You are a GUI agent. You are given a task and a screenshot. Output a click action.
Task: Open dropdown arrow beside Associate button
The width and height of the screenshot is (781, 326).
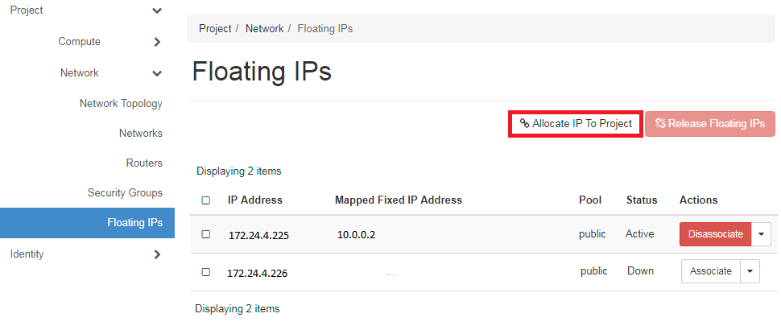[750, 271]
